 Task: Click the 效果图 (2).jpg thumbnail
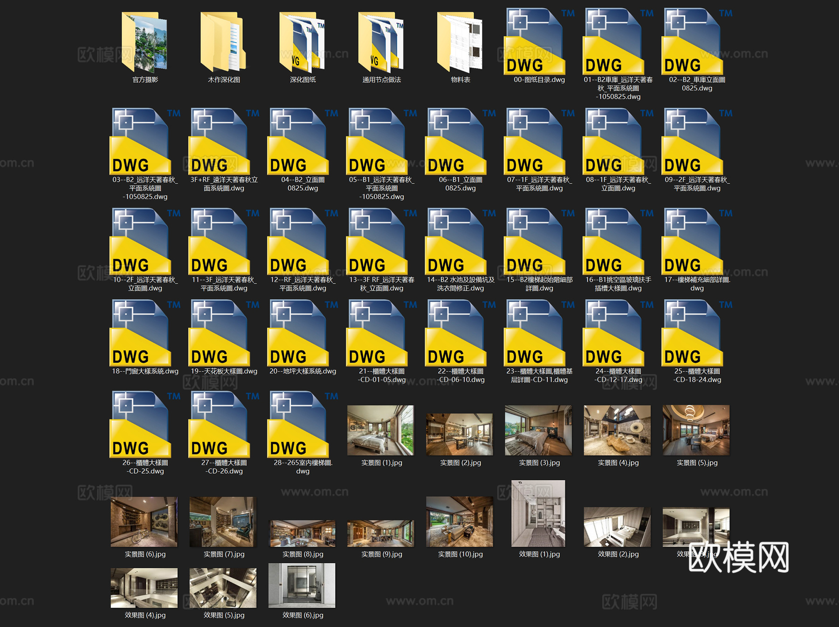[x=617, y=527]
